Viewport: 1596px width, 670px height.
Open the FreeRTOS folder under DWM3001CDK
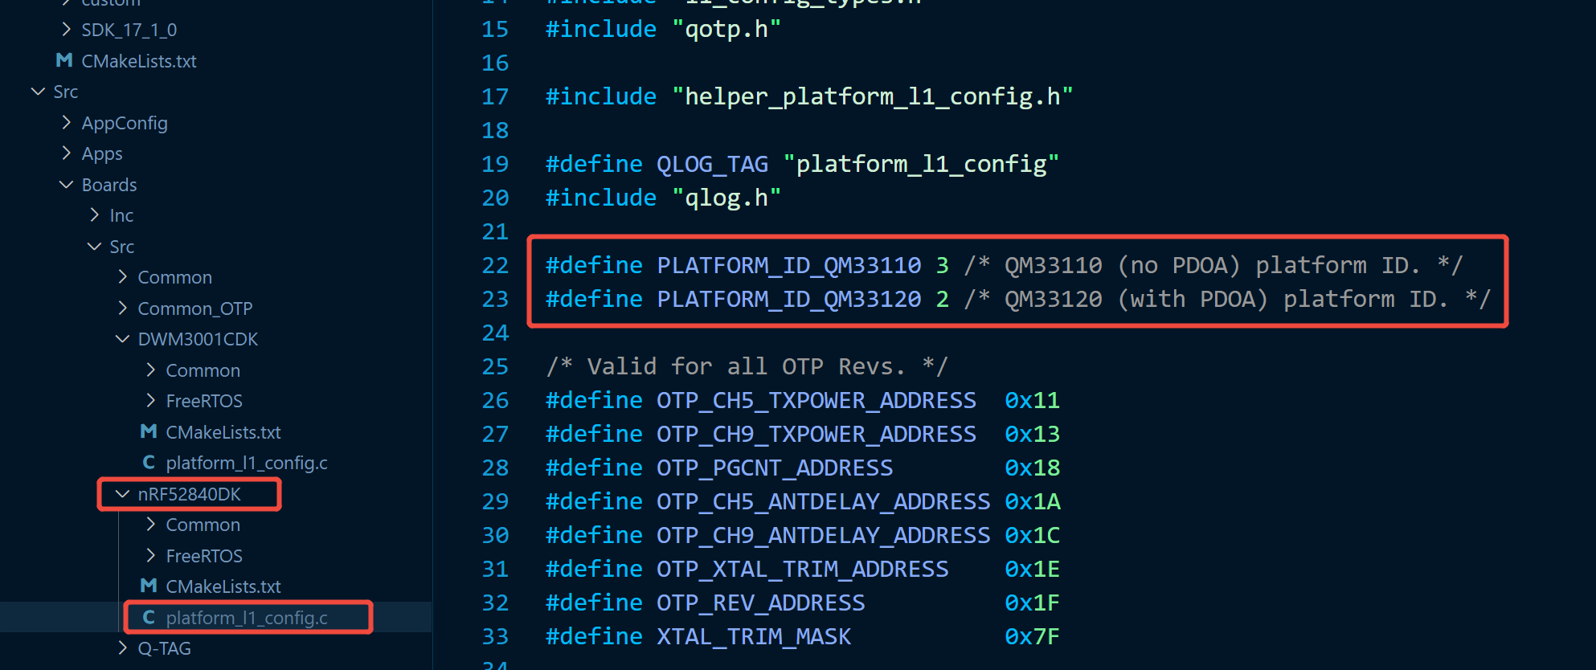[x=203, y=401]
